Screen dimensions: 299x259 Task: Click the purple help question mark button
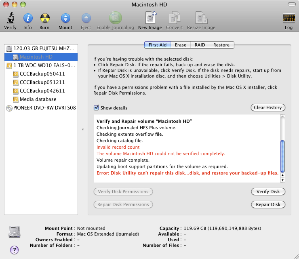pyautogui.click(x=14, y=250)
